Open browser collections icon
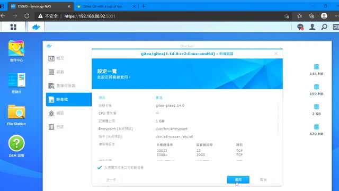The width and height of the screenshot is (339, 191). click(311, 16)
